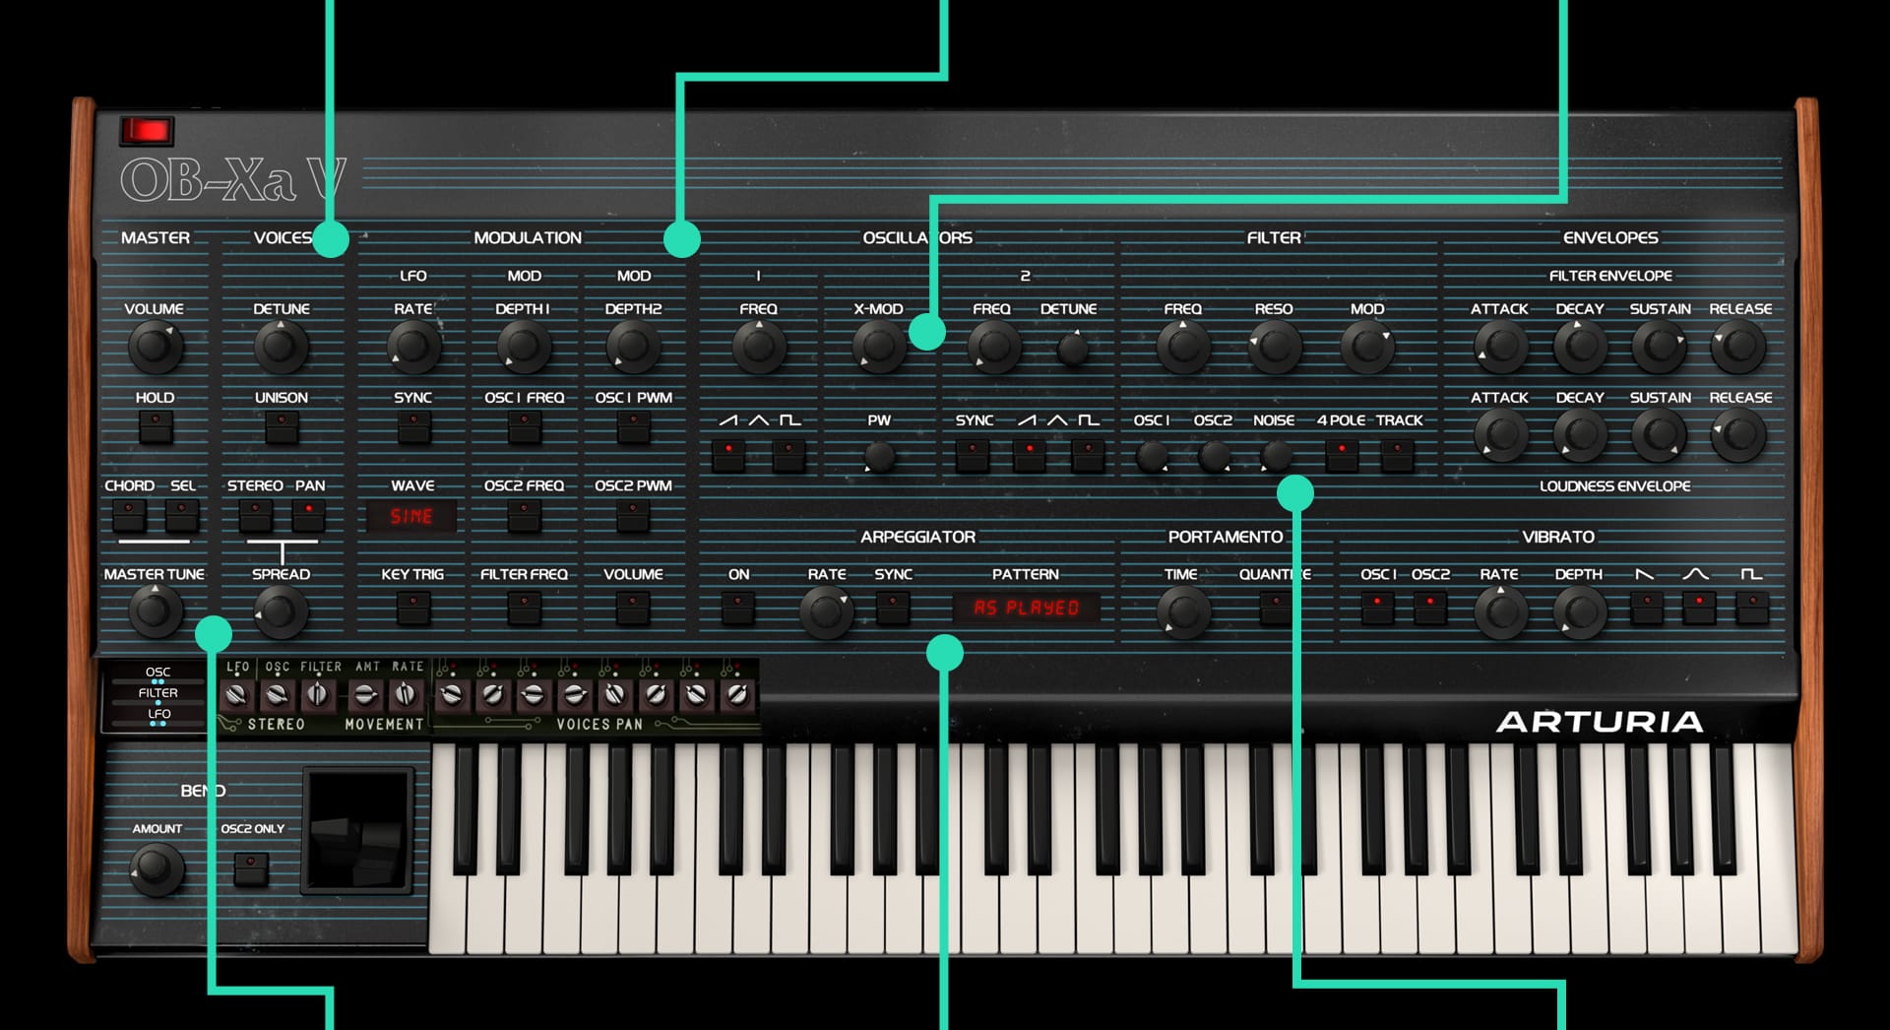Click the X-MOD knob

pyautogui.click(x=878, y=347)
